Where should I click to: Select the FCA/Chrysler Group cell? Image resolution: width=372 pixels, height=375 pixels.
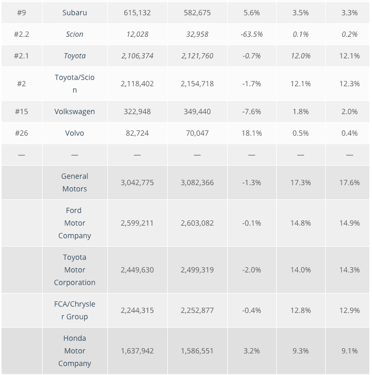pyautogui.click(x=75, y=310)
